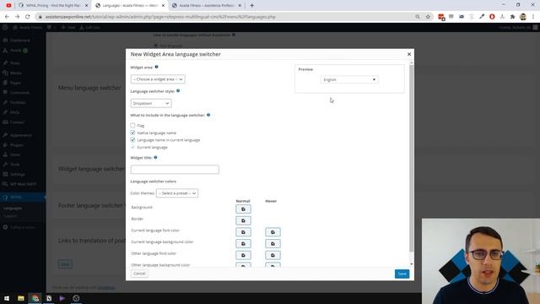The height and width of the screenshot is (304, 540).
Task: Open Media in the admin sidebar
Action: pyautogui.click(x=16, y=73)
